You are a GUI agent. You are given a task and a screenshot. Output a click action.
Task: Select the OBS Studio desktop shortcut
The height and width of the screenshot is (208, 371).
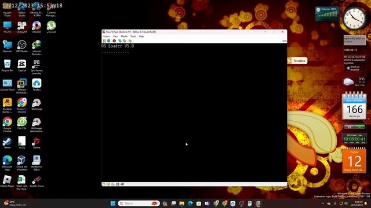22,46
